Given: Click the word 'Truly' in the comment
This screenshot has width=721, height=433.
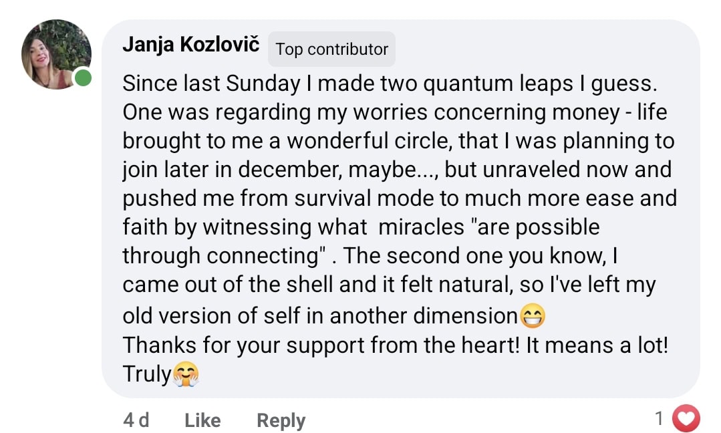Looking at the screenshot, I should click(x=147, y=374).
